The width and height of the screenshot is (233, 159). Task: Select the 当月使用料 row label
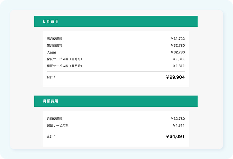55,39
